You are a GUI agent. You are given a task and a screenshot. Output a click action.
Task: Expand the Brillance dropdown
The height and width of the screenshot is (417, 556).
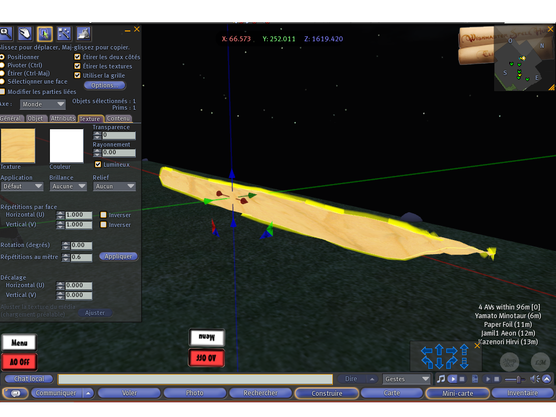(x=68, y=186)
